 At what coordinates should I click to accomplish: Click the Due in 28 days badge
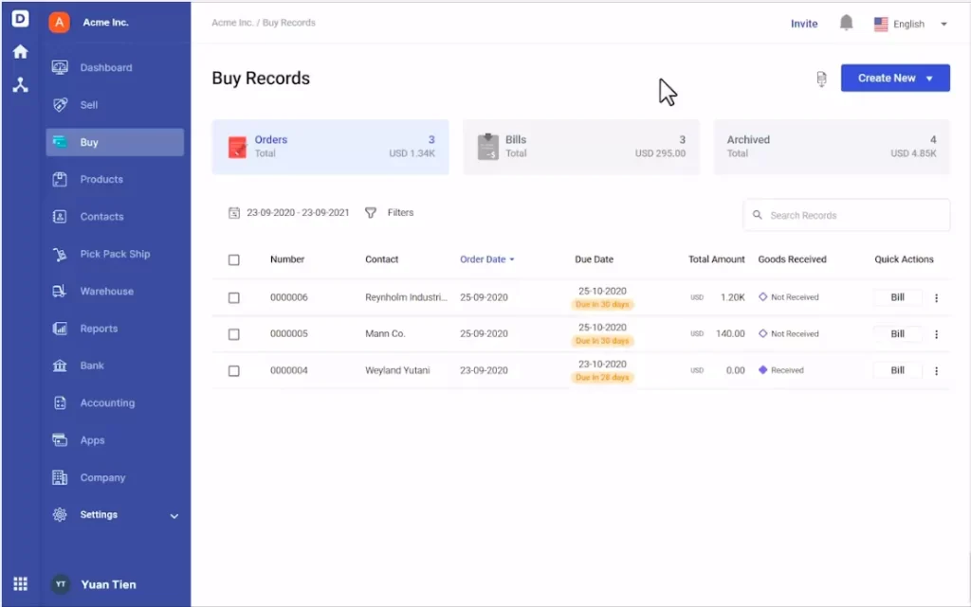point(602,378)
